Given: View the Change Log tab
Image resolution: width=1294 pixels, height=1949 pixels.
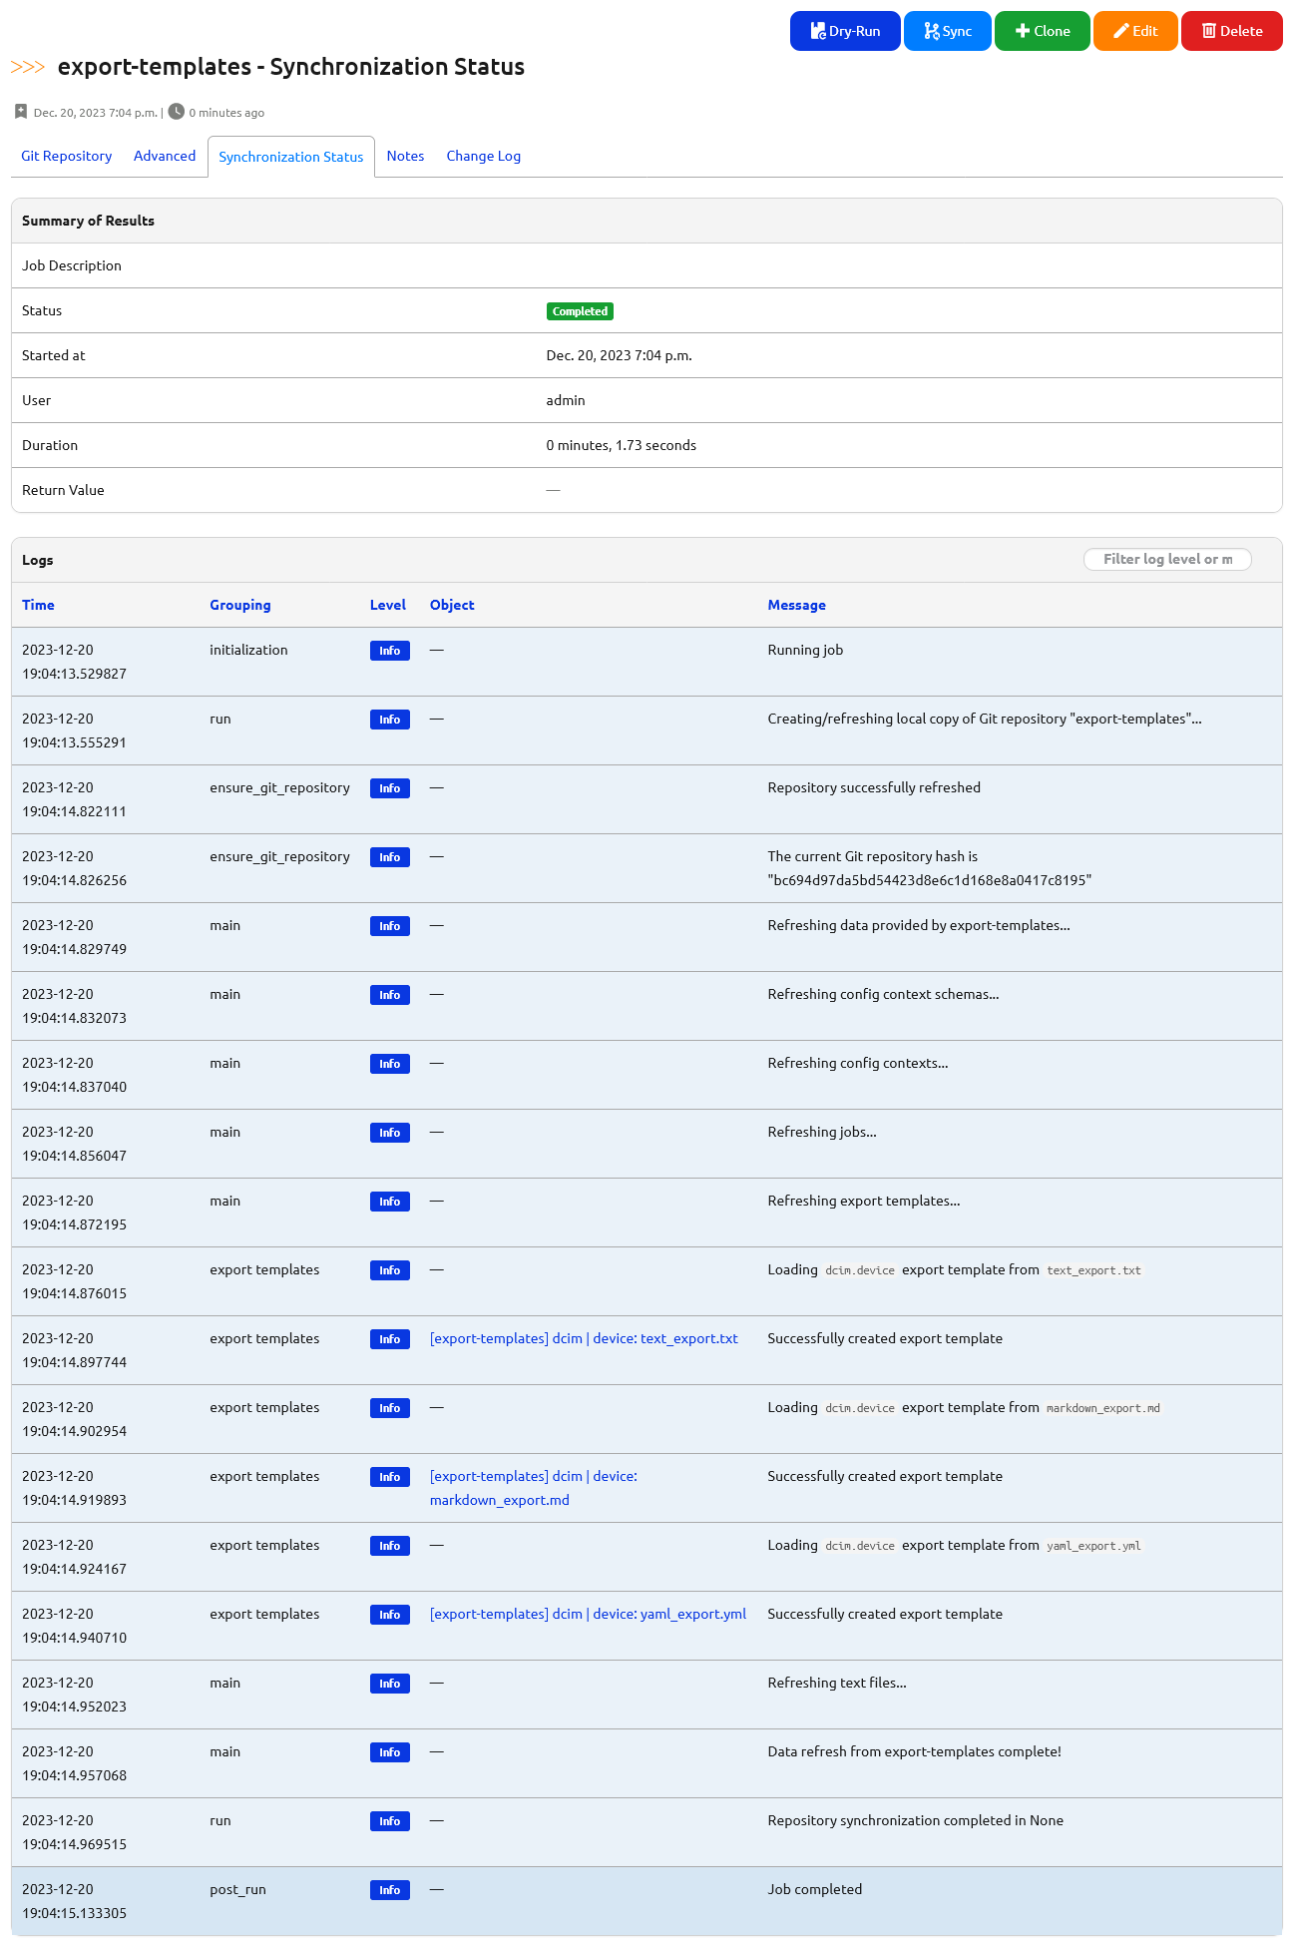Looking at the screenshot, I should click(x=484, y=156).
